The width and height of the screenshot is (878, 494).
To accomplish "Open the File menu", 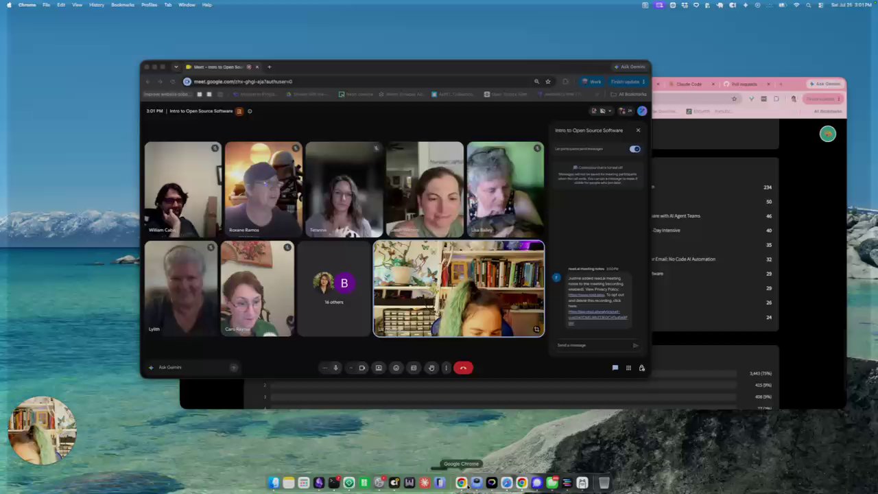I will (x=46, y=5).
